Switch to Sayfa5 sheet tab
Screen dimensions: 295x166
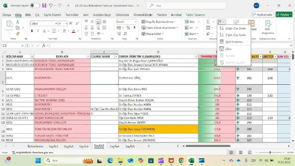[130, 146]
